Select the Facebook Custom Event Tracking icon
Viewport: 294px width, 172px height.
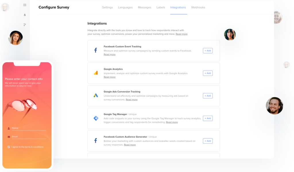(x=96, y=50)
